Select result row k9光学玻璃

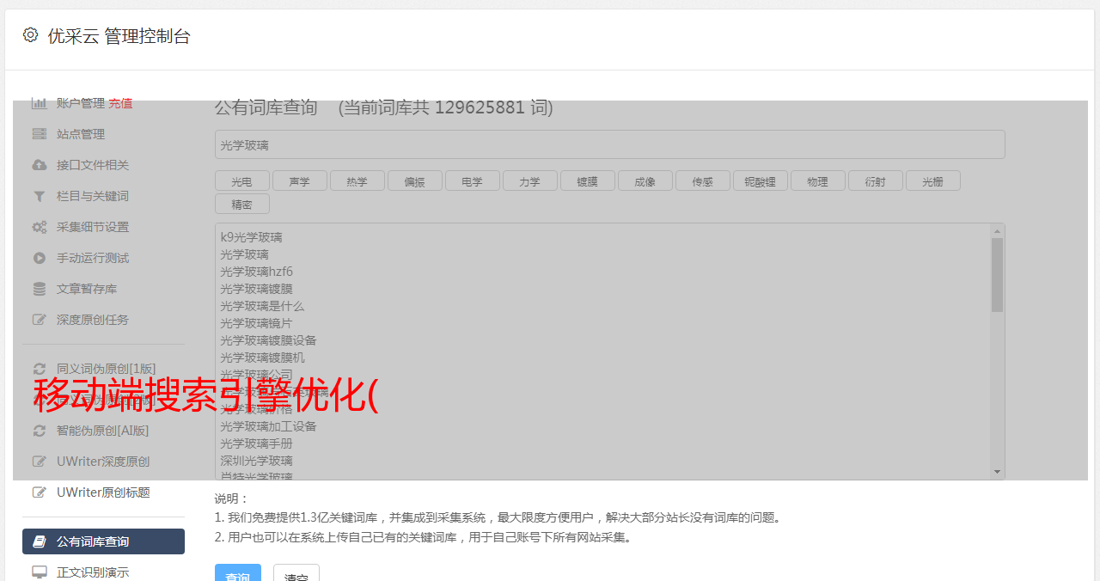pos(251,237)
